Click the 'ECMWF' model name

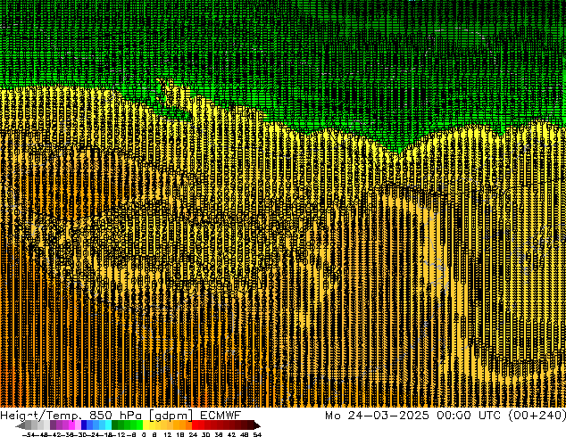pyautogui.click(x=221, y=416)
